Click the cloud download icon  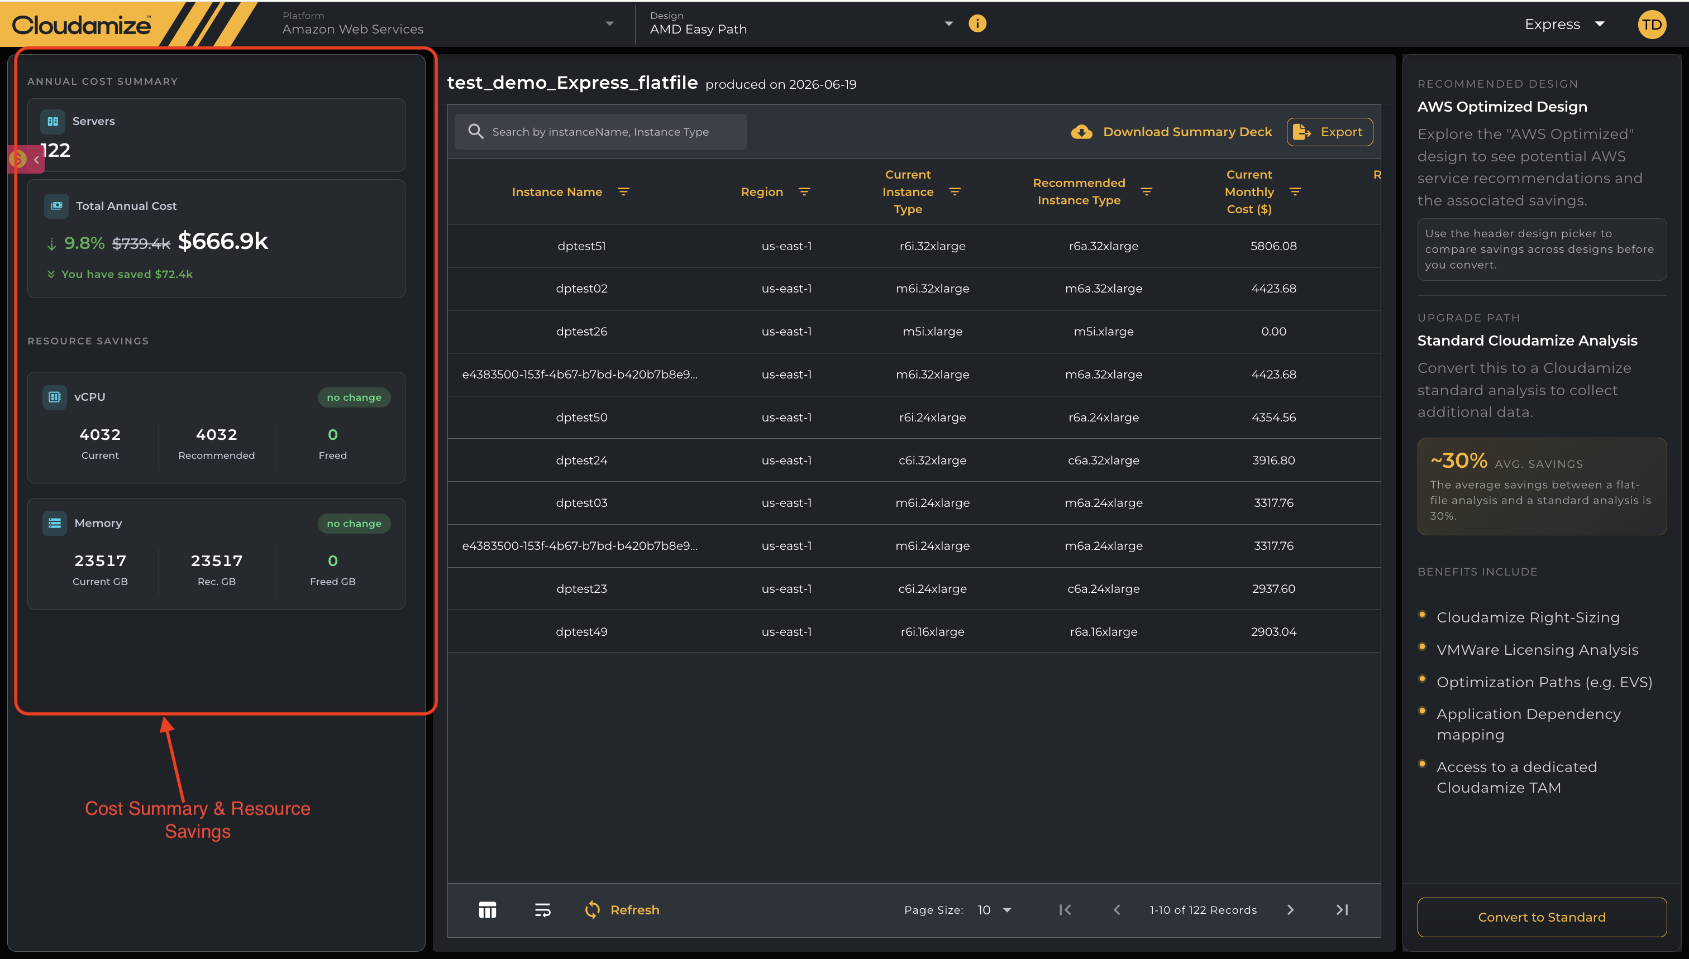point(1081,132)
